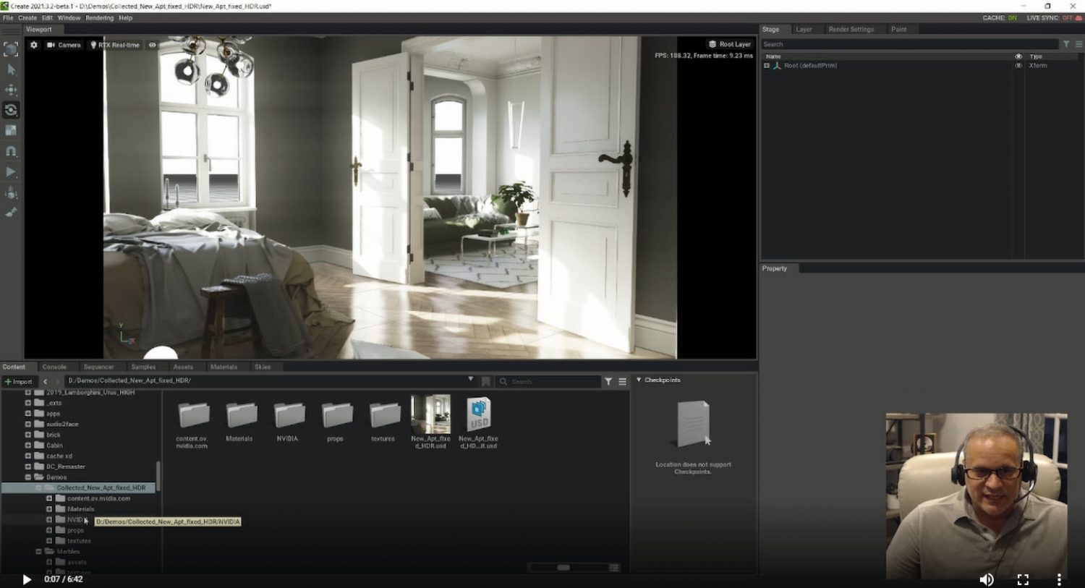The width and height of the screenshot is (1085, 588).
Task: Choose the Rotate tool in left toolbar
Action: pyautogui.click(x=11, y=110)
